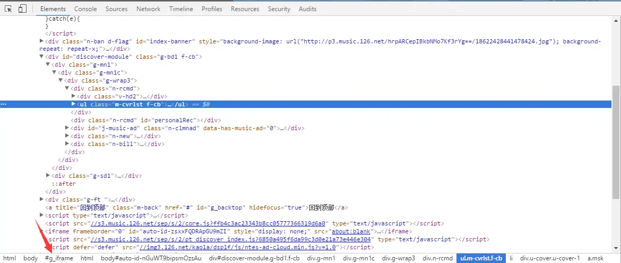Open the Security tab
Image resolution: width=621 pixels, height=263 pixels.
(x=279, y=8)
